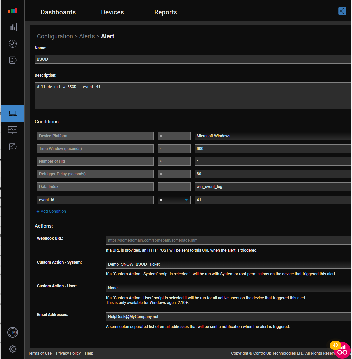Viewport: 352px width, 359px height.
Task: Click the Number of Hits condition name
Action: pos(95,161)
